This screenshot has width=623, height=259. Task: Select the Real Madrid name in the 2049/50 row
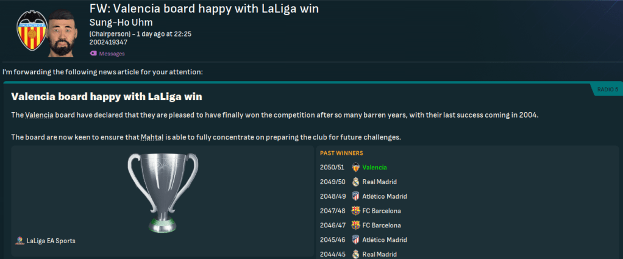[380, 182]
